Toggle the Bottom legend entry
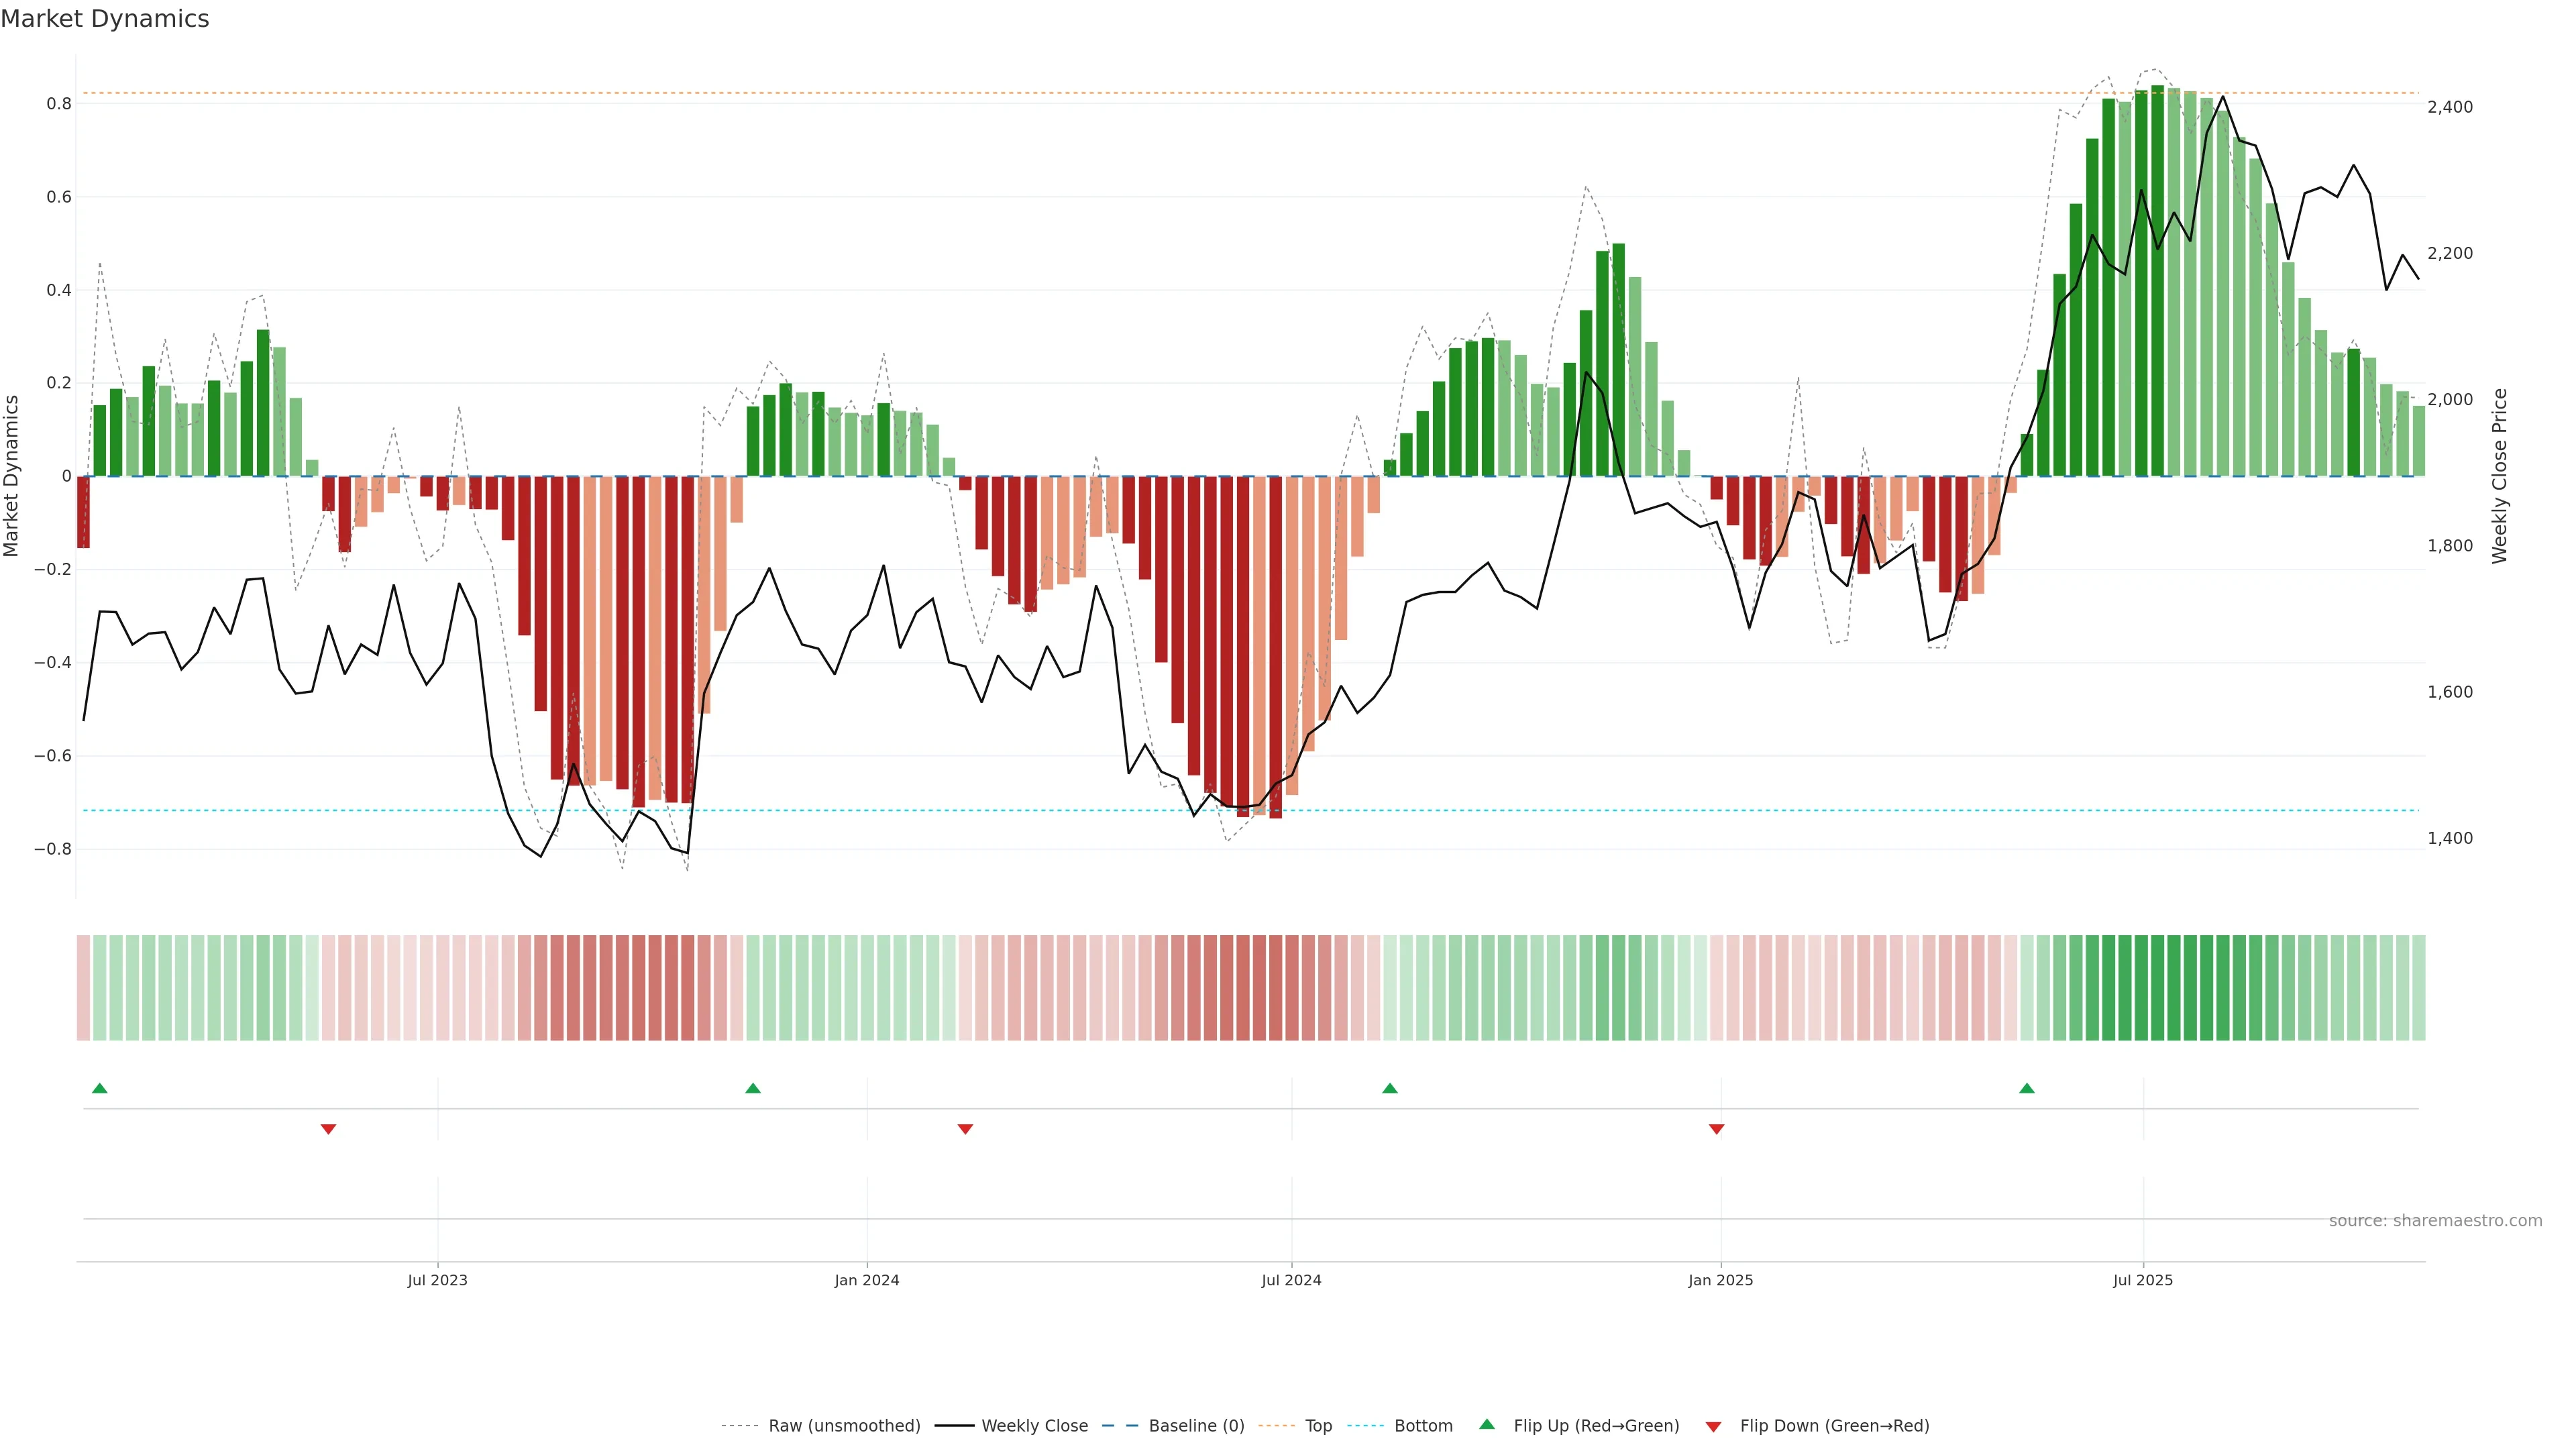This screenshot has width=2576, height=1449. pyautogui.click(x=1423, y=1426)
